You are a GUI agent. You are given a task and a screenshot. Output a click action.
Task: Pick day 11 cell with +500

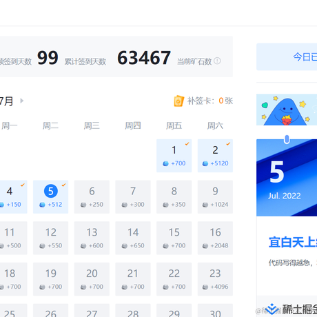click(x=13, y=238)
